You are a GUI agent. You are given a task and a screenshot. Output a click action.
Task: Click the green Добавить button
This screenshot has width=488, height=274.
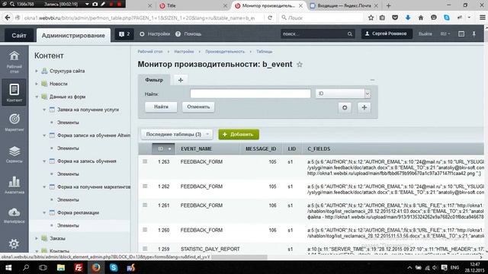click(x=239, y=134)
